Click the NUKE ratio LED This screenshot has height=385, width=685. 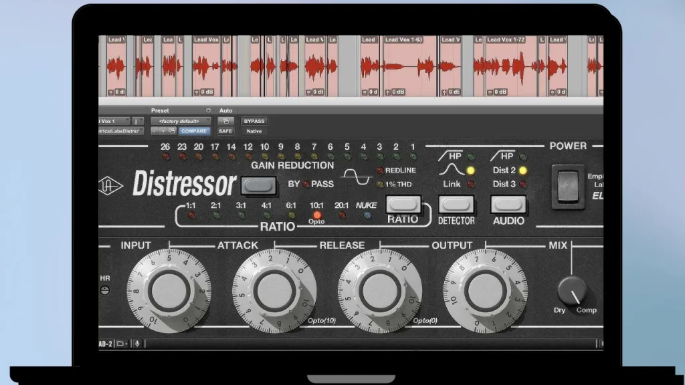tap(367, 215)
